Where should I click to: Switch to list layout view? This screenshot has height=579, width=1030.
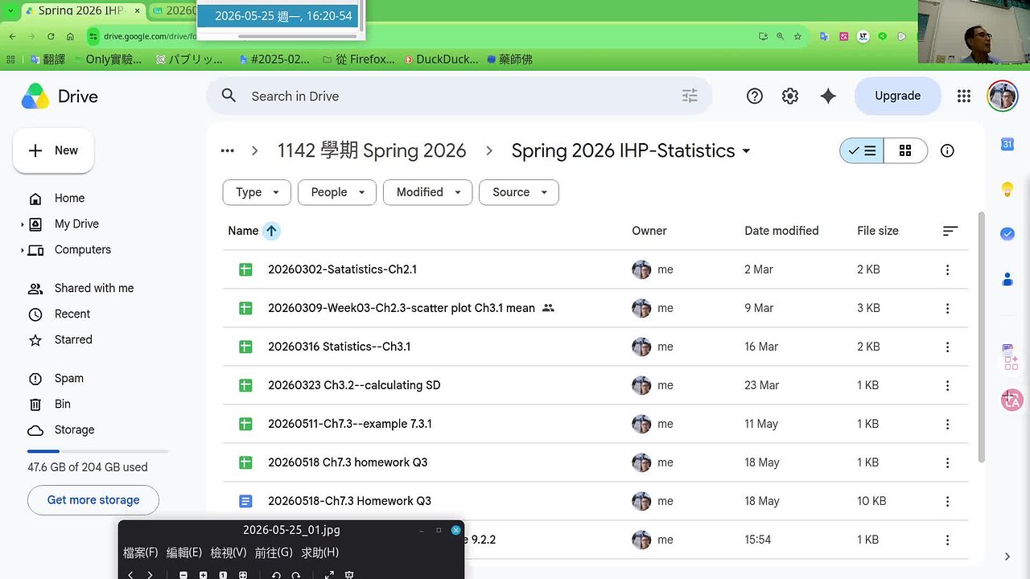click(862, 150)
